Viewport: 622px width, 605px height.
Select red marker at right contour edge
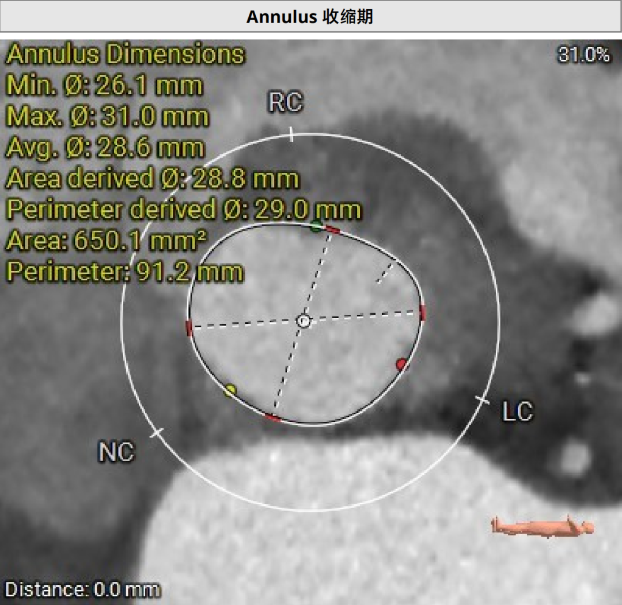423,313
